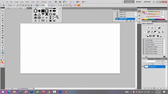168x94 pixels.
Task: Open the Filter menu
Action: pos(33,2)
